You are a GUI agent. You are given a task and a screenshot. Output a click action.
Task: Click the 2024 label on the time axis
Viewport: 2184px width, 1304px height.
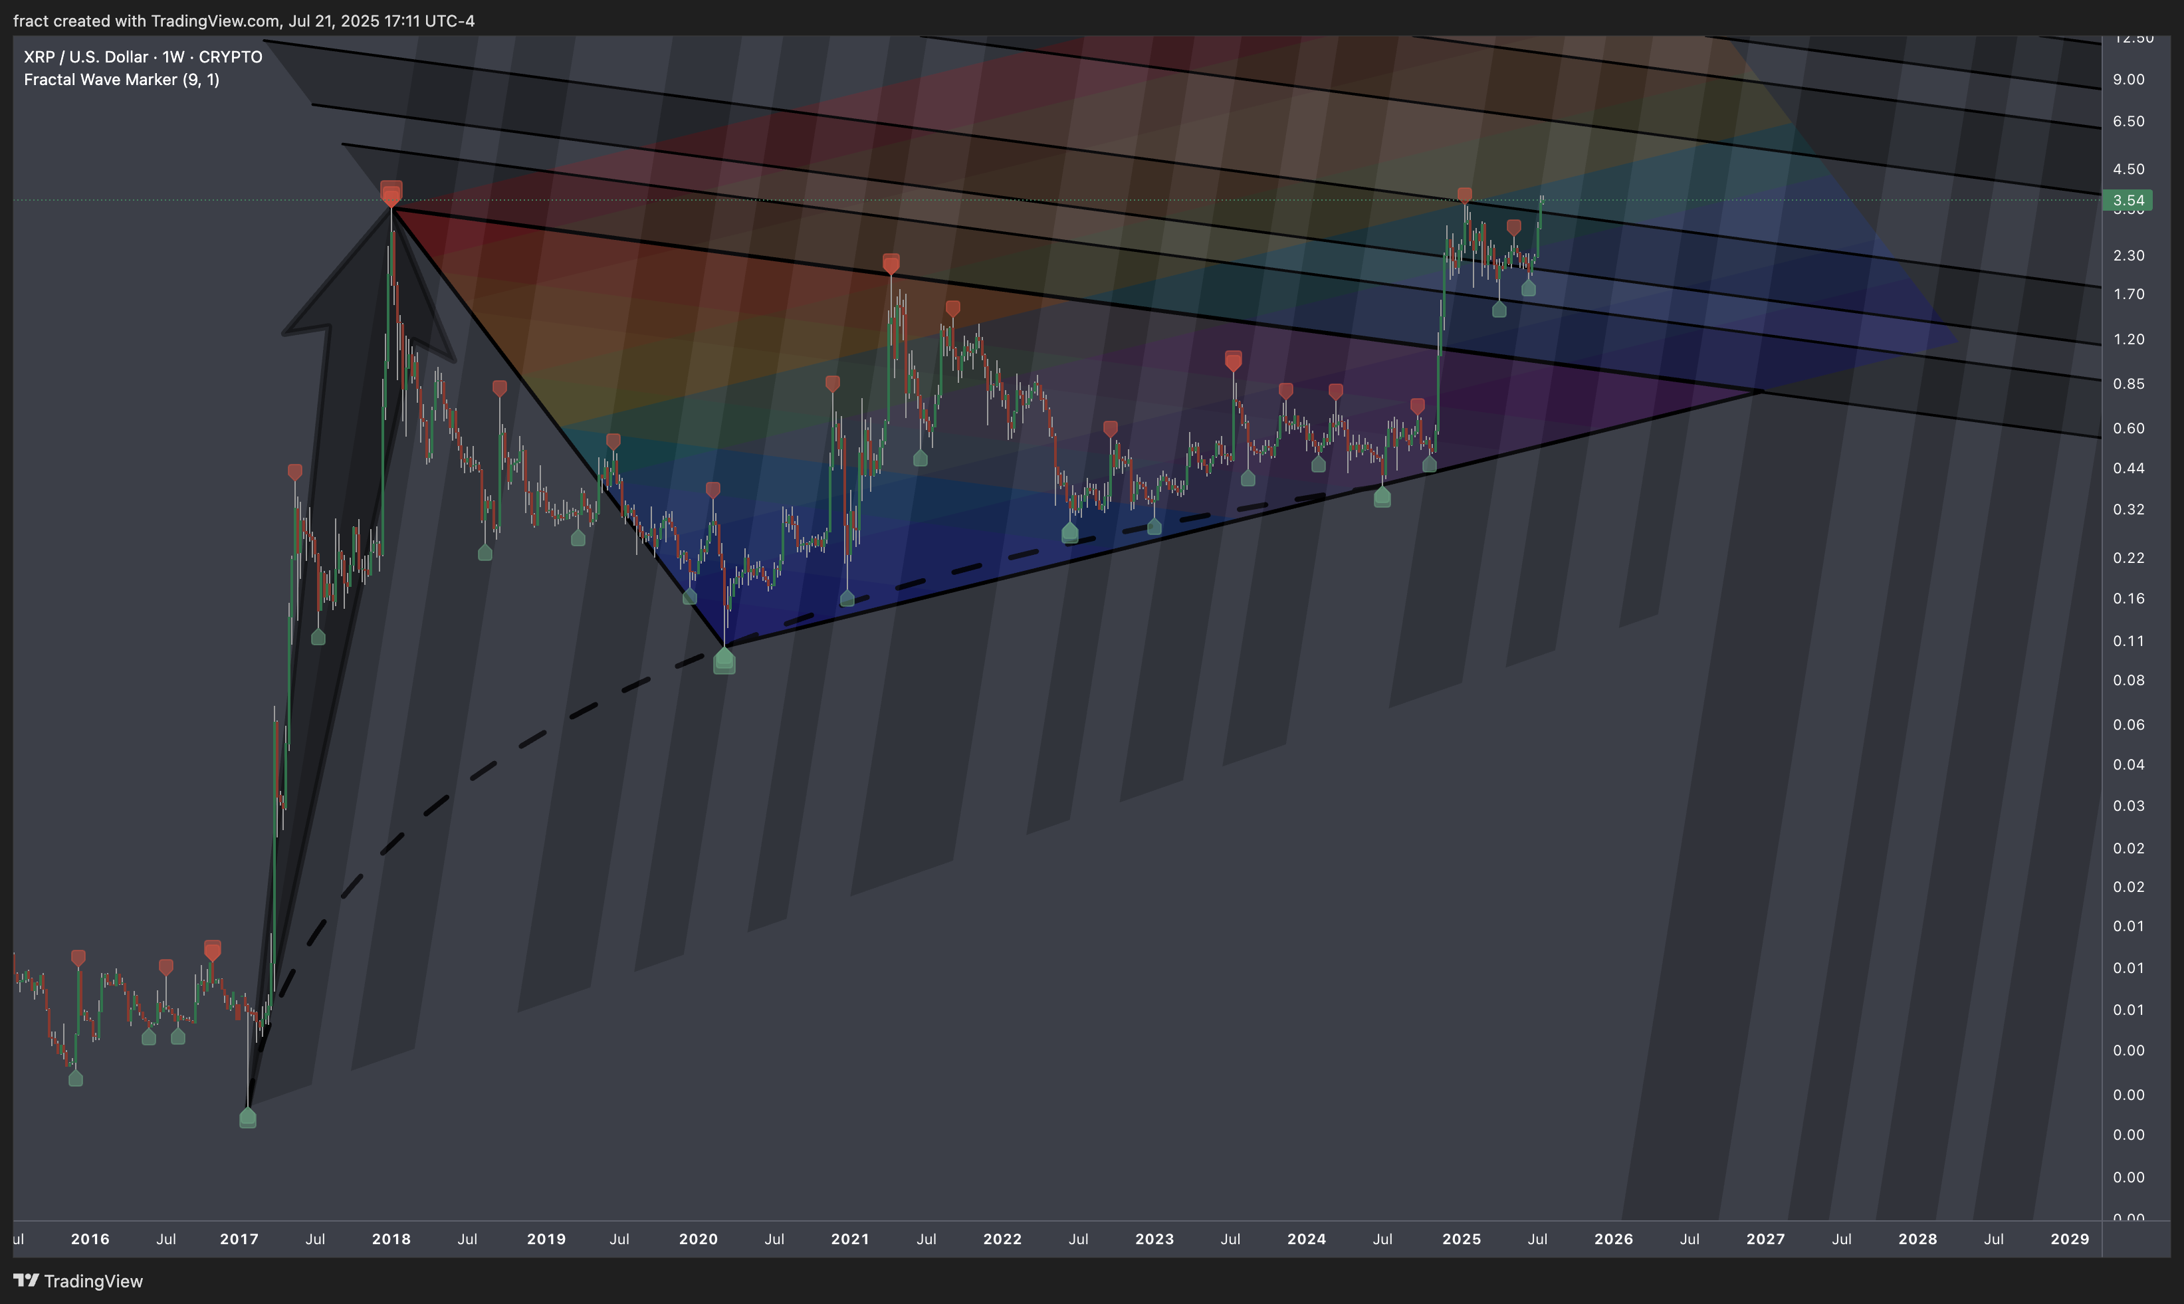[1307, 1239]
